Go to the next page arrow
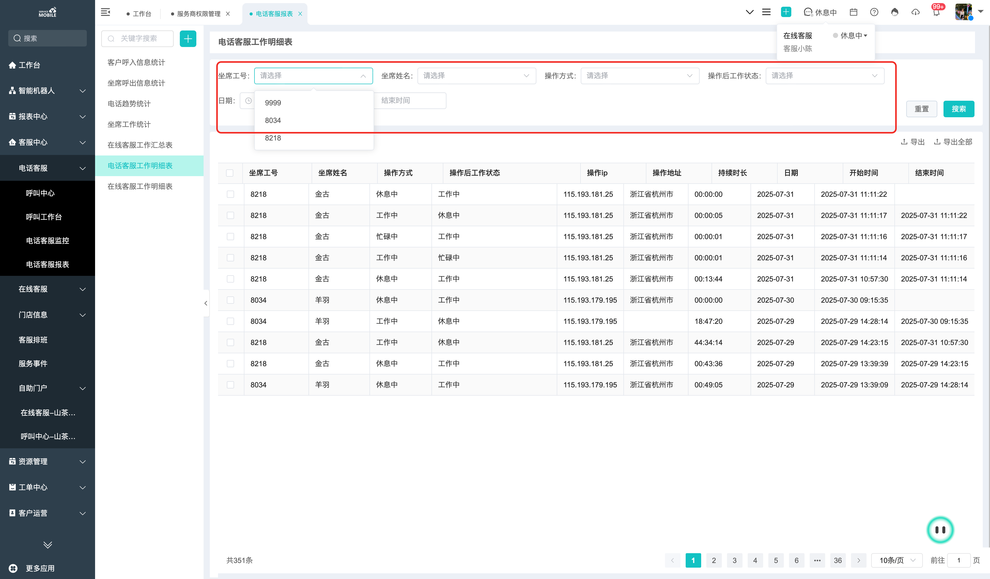This screenshot has height=579, width=990. [x=858, y=560]
